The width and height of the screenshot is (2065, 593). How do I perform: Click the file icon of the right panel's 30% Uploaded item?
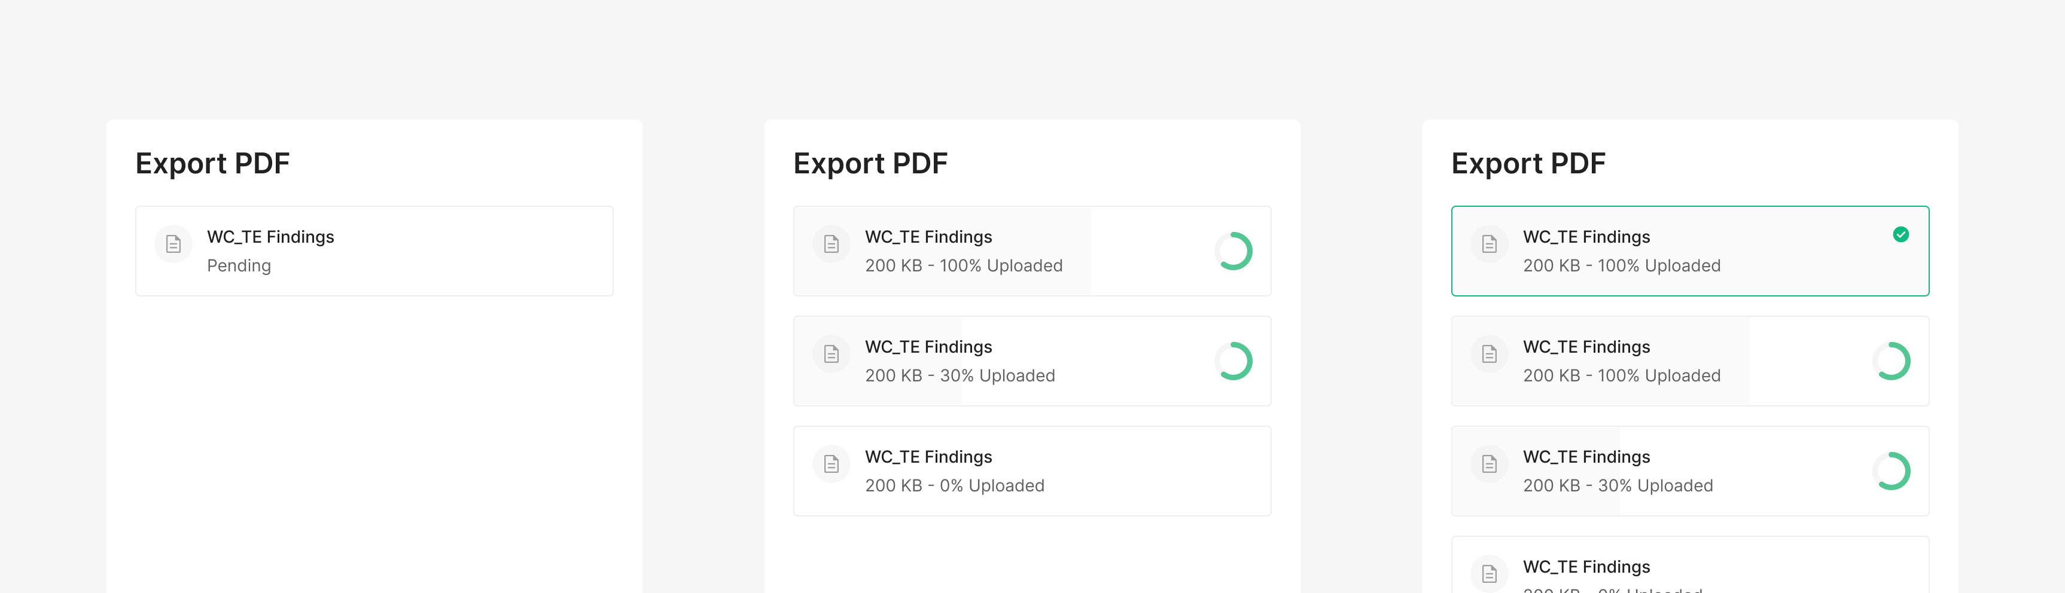pos(1490,463)
